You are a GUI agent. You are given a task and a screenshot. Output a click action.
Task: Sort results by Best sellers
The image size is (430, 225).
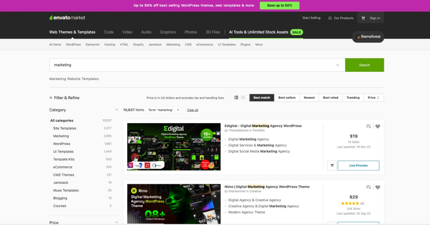pyautogui.click(x=287, y=97)
